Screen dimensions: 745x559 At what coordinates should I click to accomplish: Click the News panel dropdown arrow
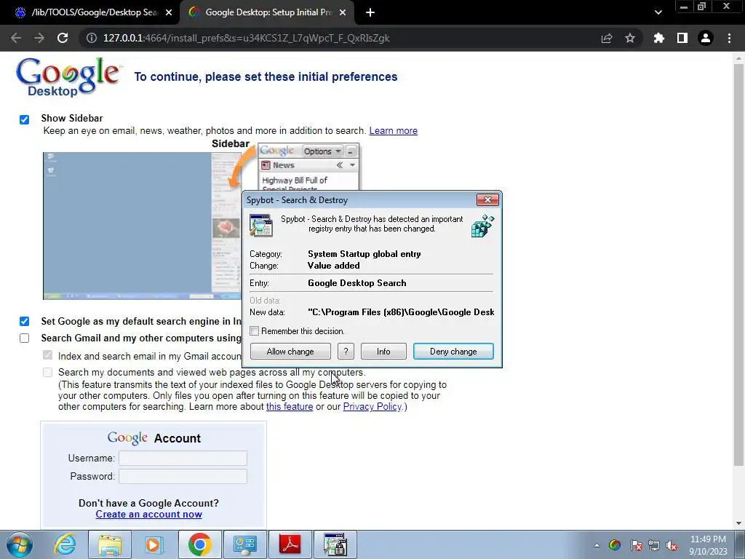352,165
